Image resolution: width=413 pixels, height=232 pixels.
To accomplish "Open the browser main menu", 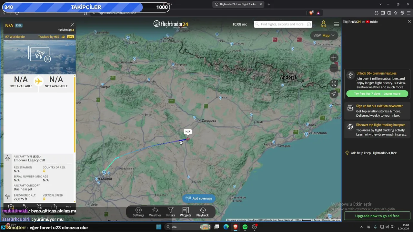I will [x=409, y=13].
